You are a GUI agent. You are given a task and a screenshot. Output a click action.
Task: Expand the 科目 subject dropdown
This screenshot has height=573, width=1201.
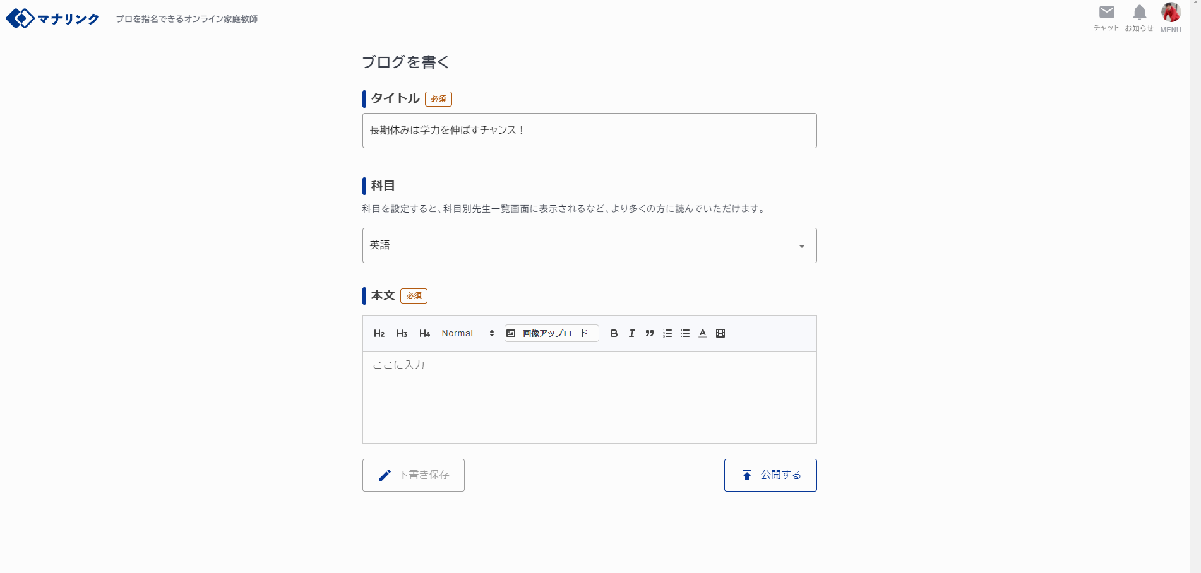[589, 245]
